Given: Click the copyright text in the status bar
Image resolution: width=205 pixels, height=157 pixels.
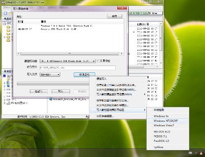Looking at the screenshot, I should [x=41, y=117].
